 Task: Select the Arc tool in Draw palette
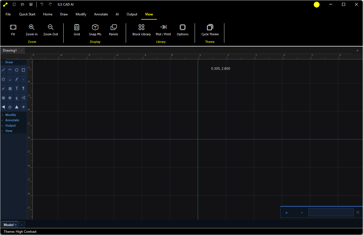10,70
